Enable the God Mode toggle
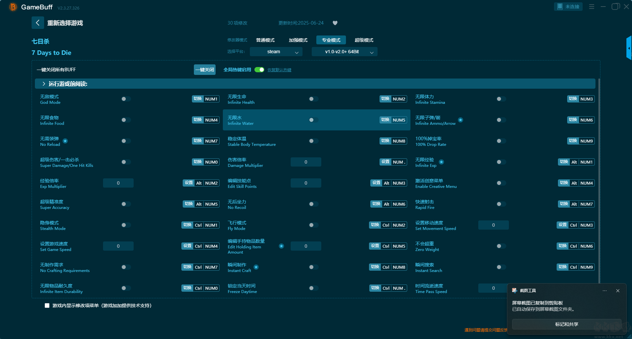The image size is (632, 339). click(x=126, y=99)
